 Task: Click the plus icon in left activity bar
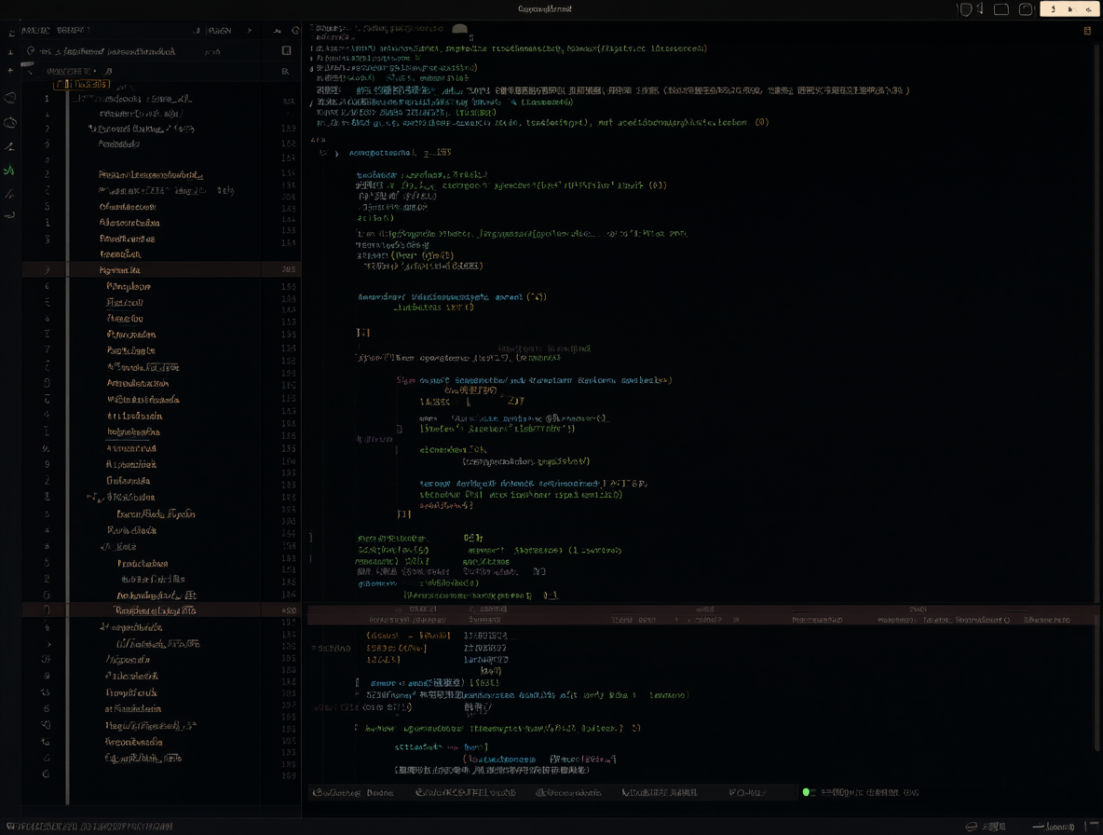tap(10, 70)
